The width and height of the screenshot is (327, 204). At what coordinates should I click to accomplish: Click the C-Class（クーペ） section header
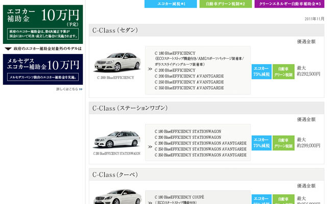coord(206,174)
